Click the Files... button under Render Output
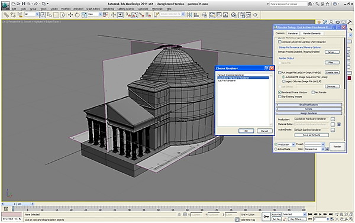The height and width of the screenshot is (223, 355). pyautogui.click(x=332, y=63)
